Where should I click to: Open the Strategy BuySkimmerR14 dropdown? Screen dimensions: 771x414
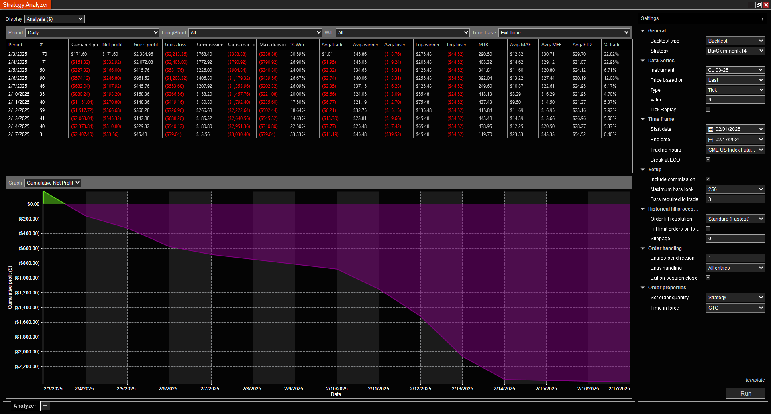click(735, 51)
